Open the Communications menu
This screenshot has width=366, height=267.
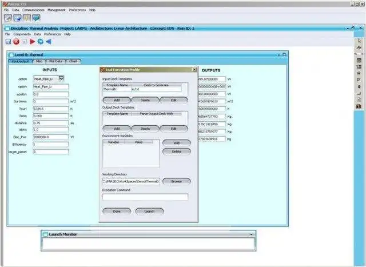[x=33, y=10]
